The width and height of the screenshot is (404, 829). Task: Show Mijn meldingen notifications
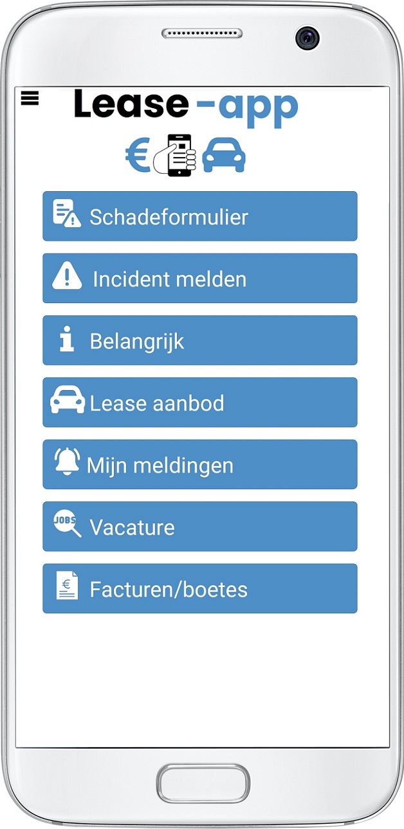coord(200,465)
